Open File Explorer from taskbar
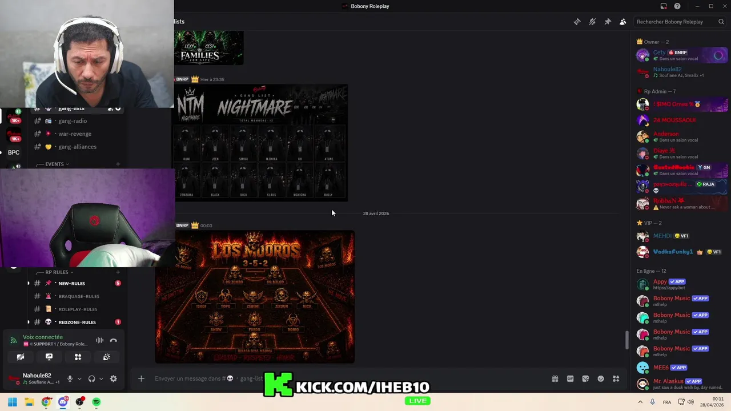The width and height of the screenshot is (731, 411). [x=29, y=402]
